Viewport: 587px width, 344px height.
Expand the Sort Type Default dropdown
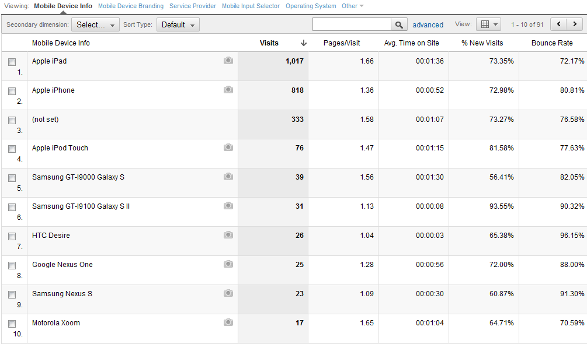point(178,24)
